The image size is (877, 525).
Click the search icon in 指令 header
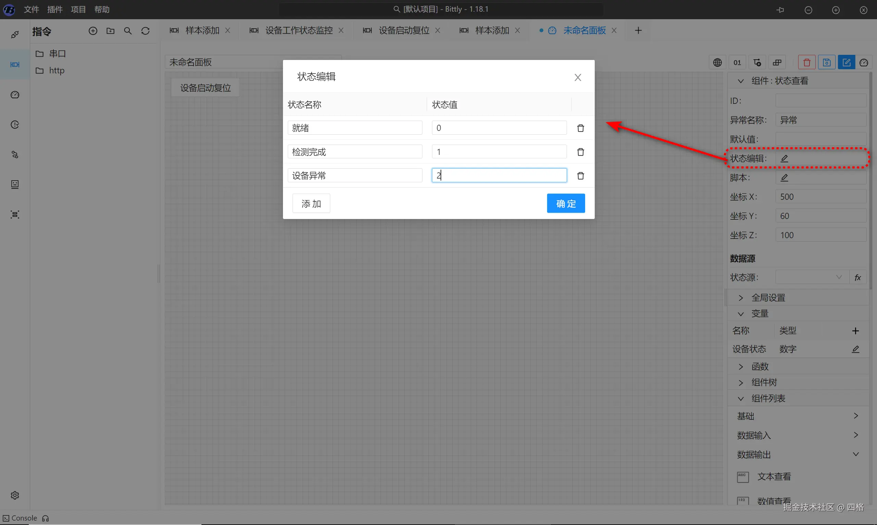point(128,31)
